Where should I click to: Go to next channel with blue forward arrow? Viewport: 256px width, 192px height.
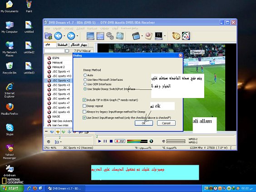[x=71, y=36]
